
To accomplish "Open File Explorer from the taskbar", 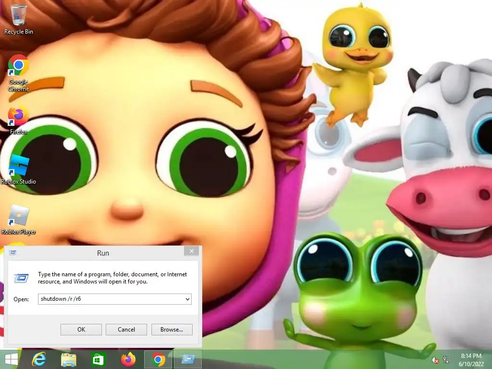I will point(68,359).
